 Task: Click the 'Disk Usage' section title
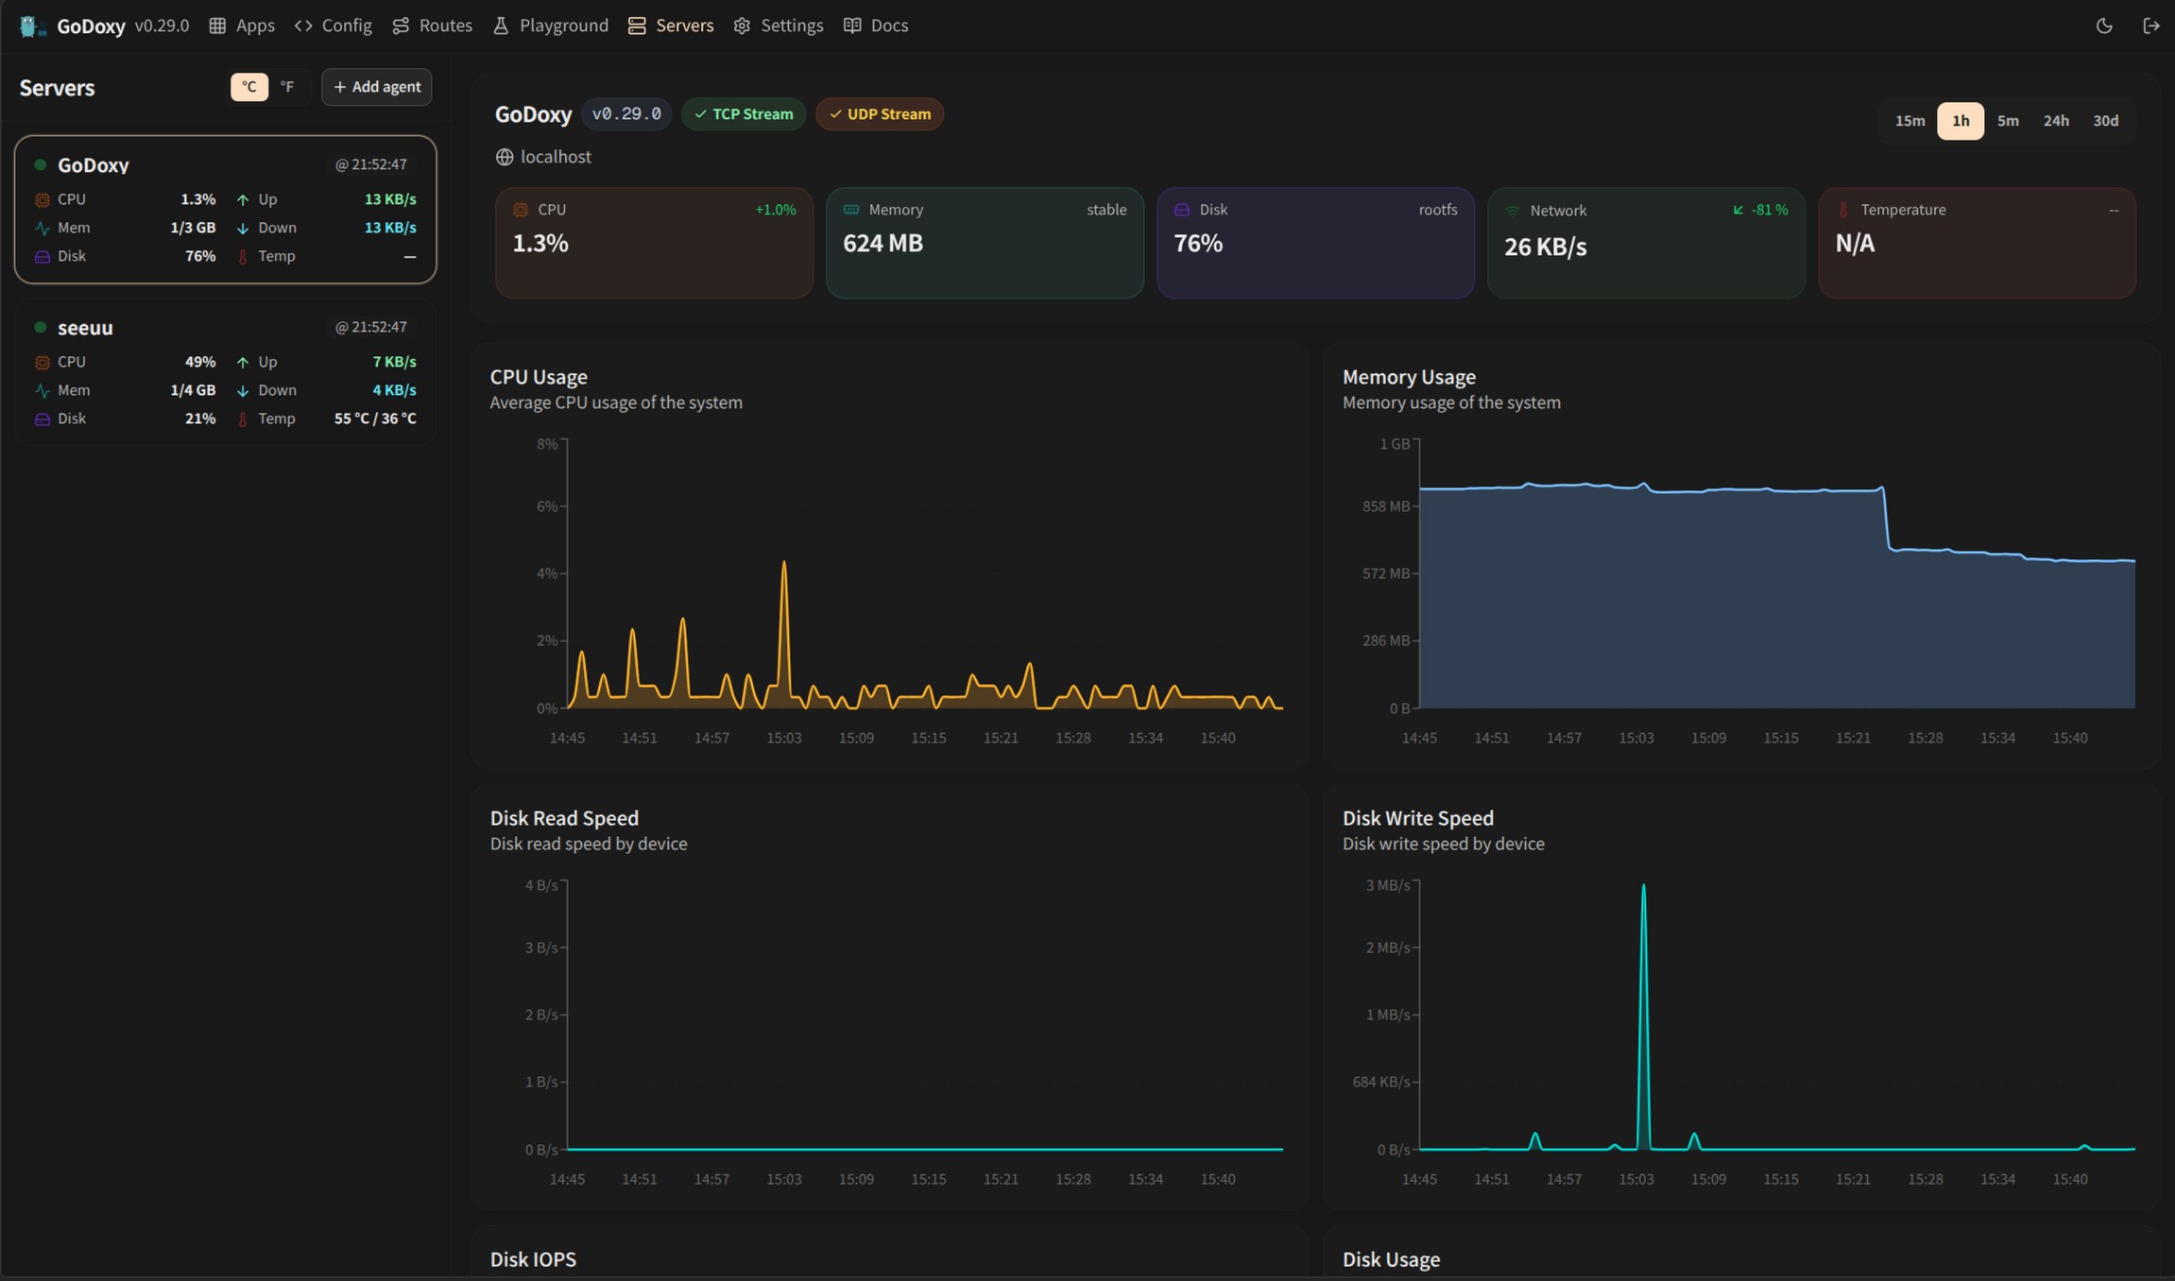point(1391,1259)
